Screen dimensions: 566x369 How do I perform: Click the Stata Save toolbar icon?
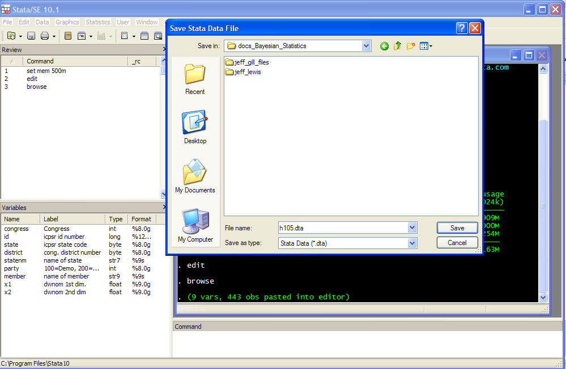pyautogui.click(x=31, y=36)
